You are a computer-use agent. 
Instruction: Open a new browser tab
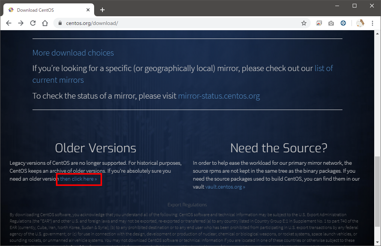102,10
